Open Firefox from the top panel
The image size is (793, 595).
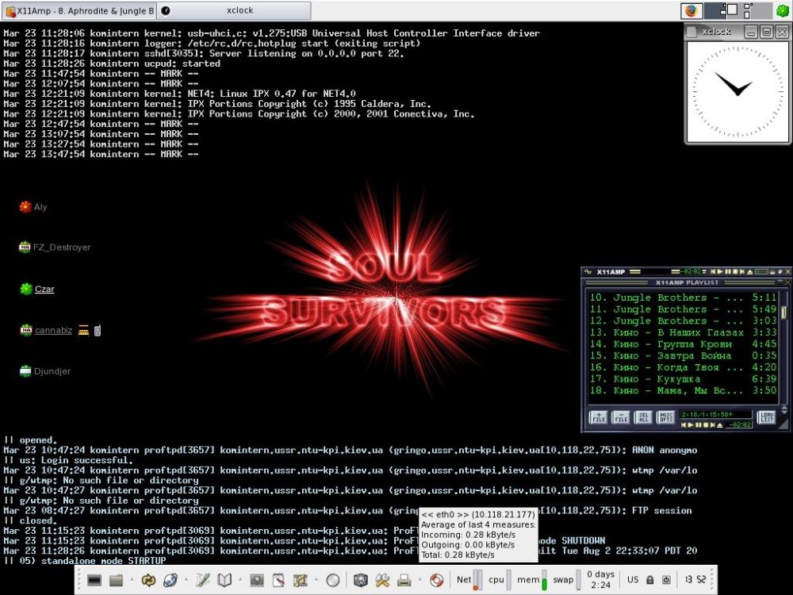click(691, 10)
